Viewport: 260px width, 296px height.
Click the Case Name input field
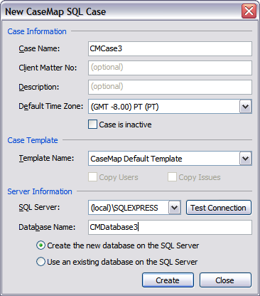coord(170,49)
